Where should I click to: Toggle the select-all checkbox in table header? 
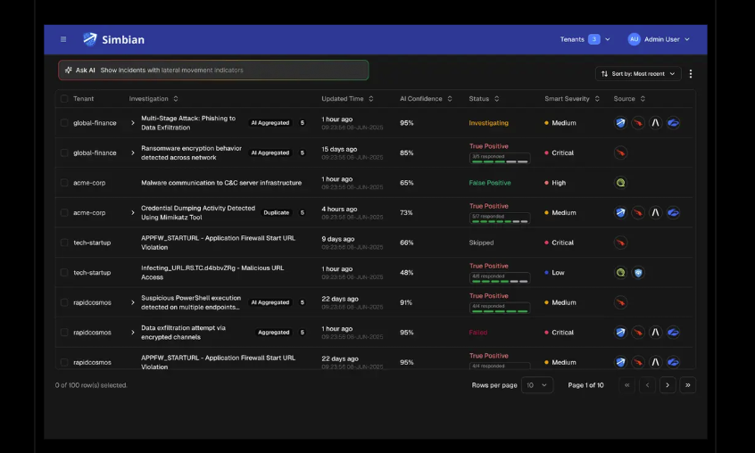(64, 99)
